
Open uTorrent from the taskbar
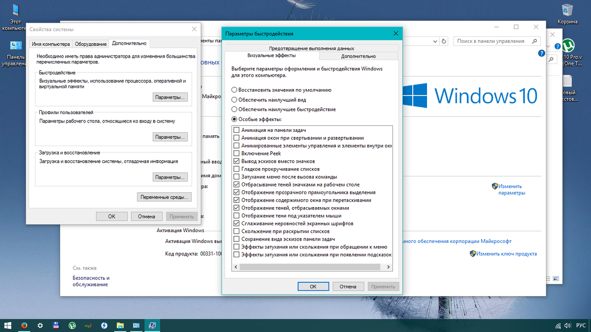(72, 326)
